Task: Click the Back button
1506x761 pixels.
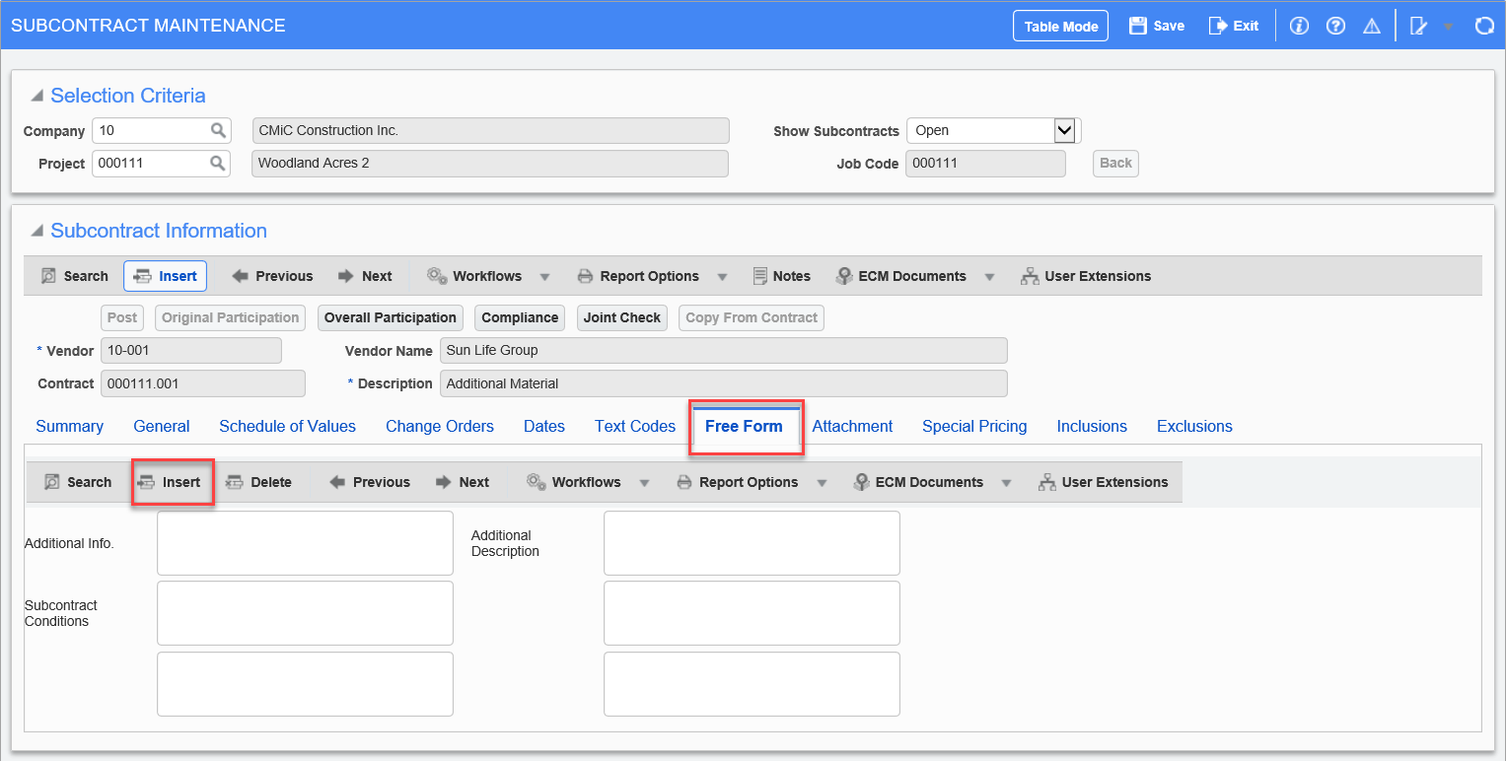Action: point(1115,163)
